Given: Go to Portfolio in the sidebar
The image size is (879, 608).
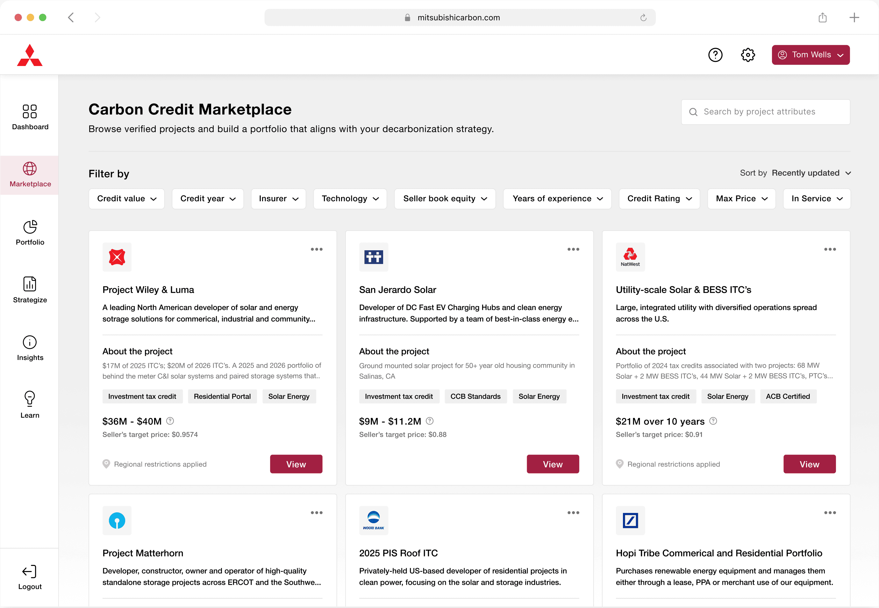Looking at the screenshot, I should (x=30, y=233).
